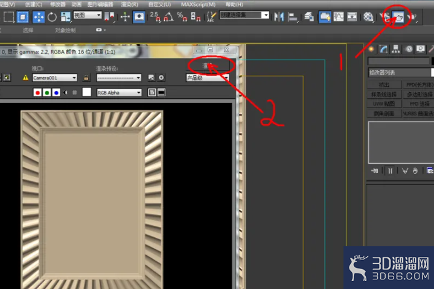Click the 渲染 button in frame window

(x=207, y=66)
